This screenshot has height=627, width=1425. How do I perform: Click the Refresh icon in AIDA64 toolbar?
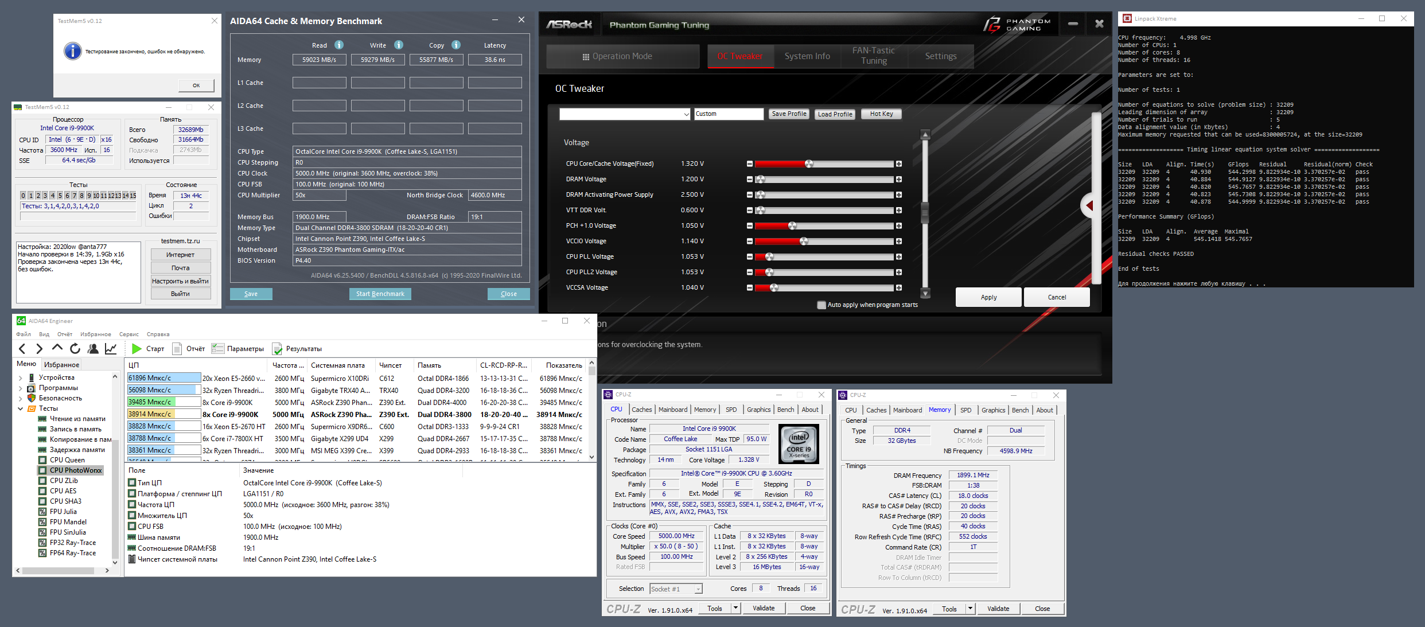(75, 348)
